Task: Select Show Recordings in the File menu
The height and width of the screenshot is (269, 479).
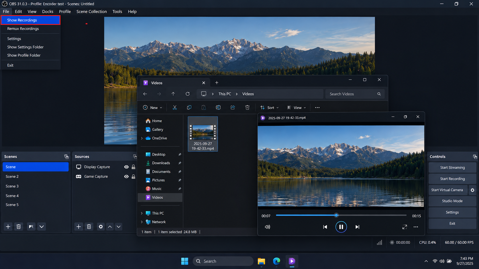Action: 30,20
